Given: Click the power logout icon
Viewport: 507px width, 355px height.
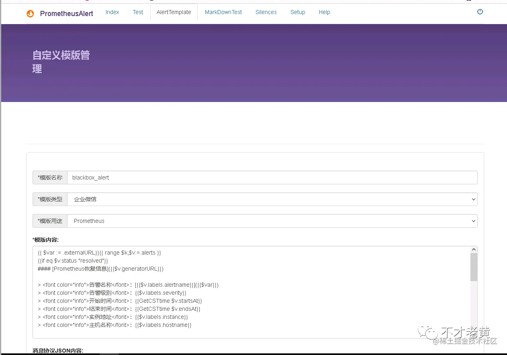Looking at the screenshot, I should tap(480, 12).
